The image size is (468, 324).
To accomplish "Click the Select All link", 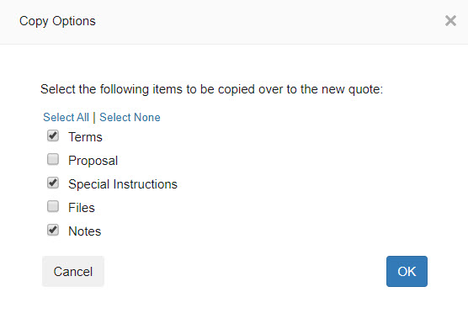I will tap(66, 117).
